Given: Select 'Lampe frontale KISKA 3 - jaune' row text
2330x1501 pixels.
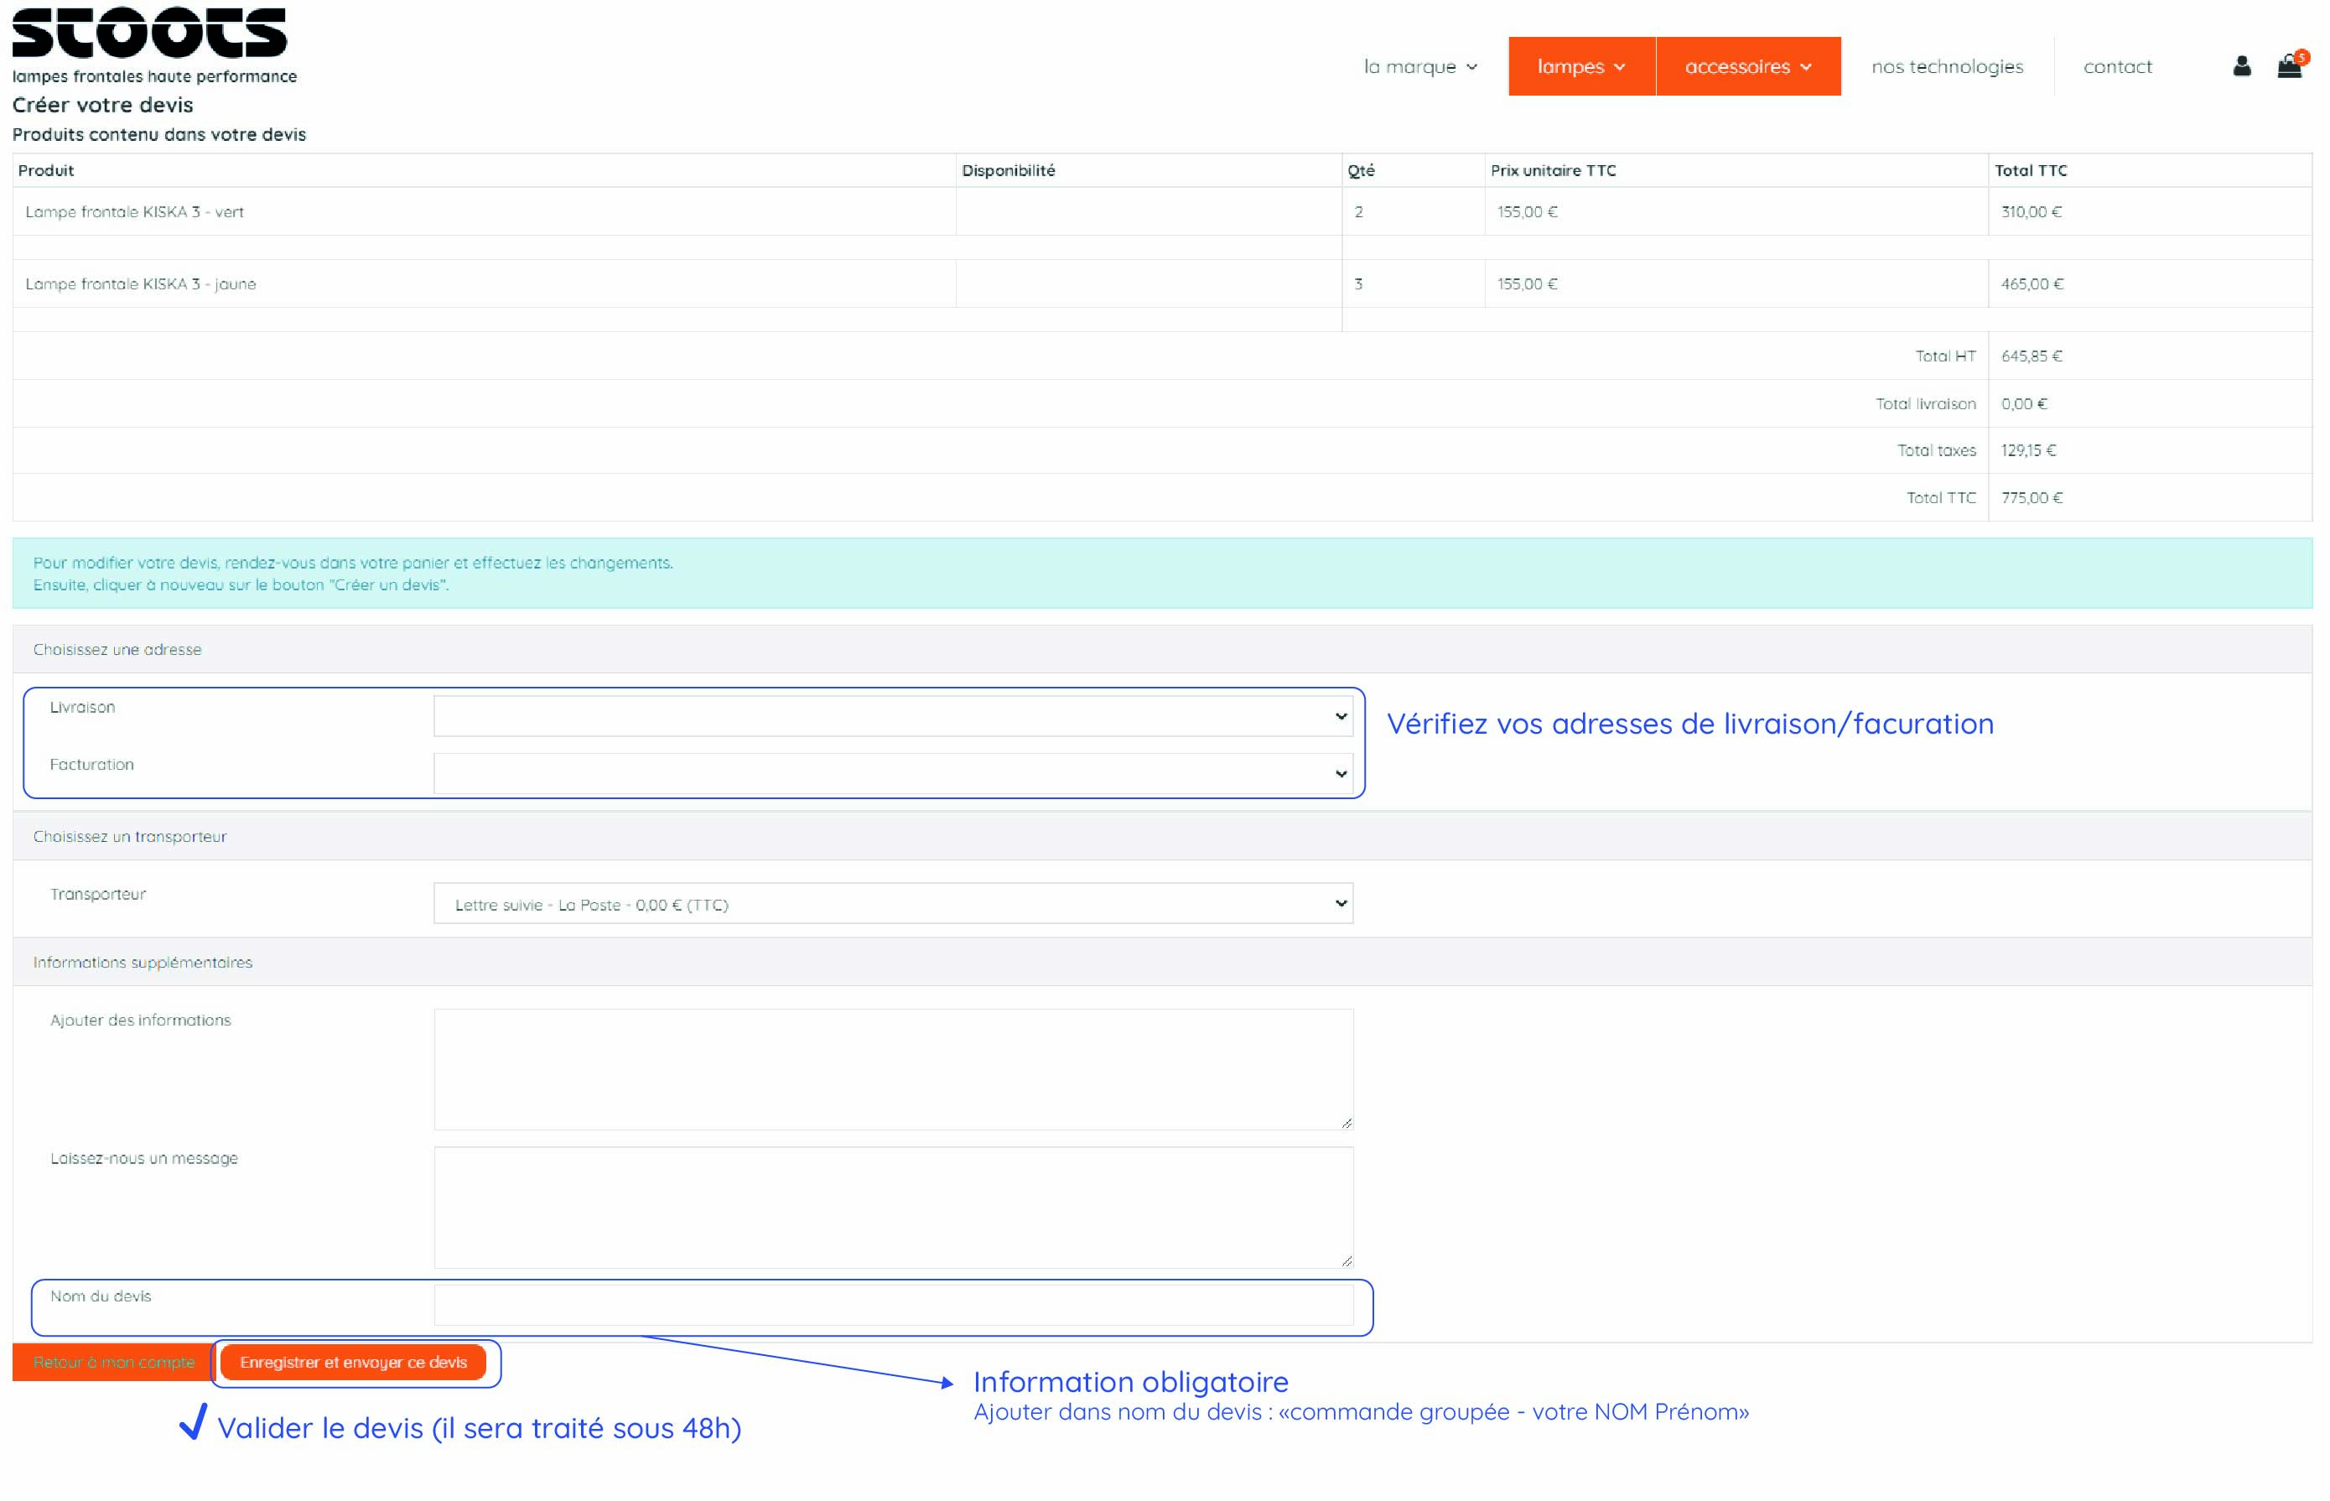Looking at the screenshot, I should click(x=140, y=283).
